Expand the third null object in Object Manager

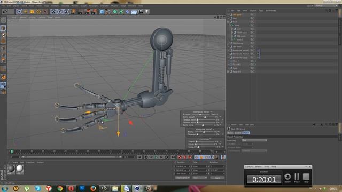pos(228,22)
